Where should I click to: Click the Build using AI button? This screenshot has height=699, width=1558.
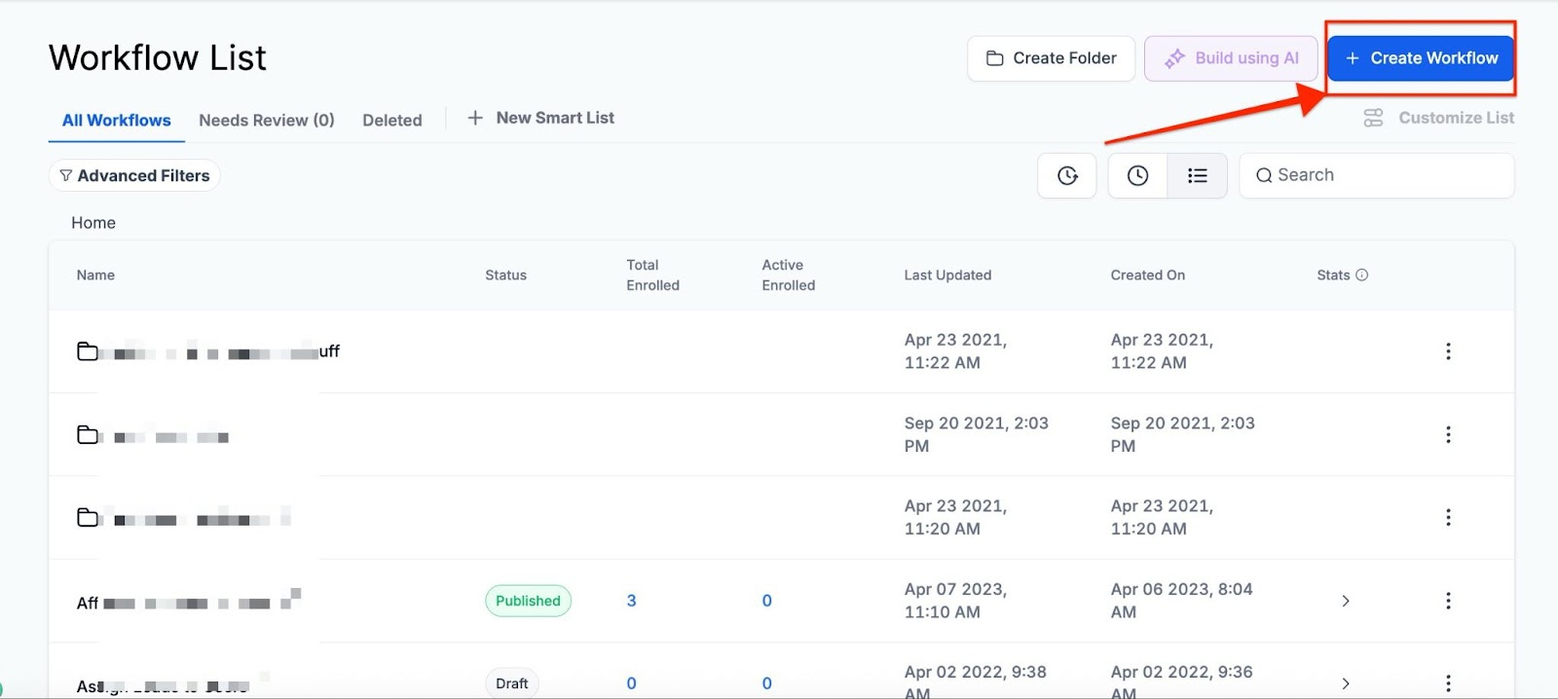point(1231,58)
